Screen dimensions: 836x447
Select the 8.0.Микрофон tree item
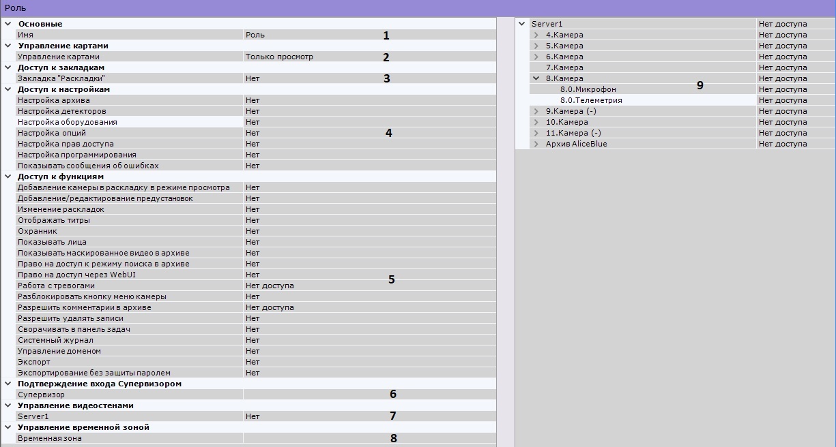[x=588, y=89]
